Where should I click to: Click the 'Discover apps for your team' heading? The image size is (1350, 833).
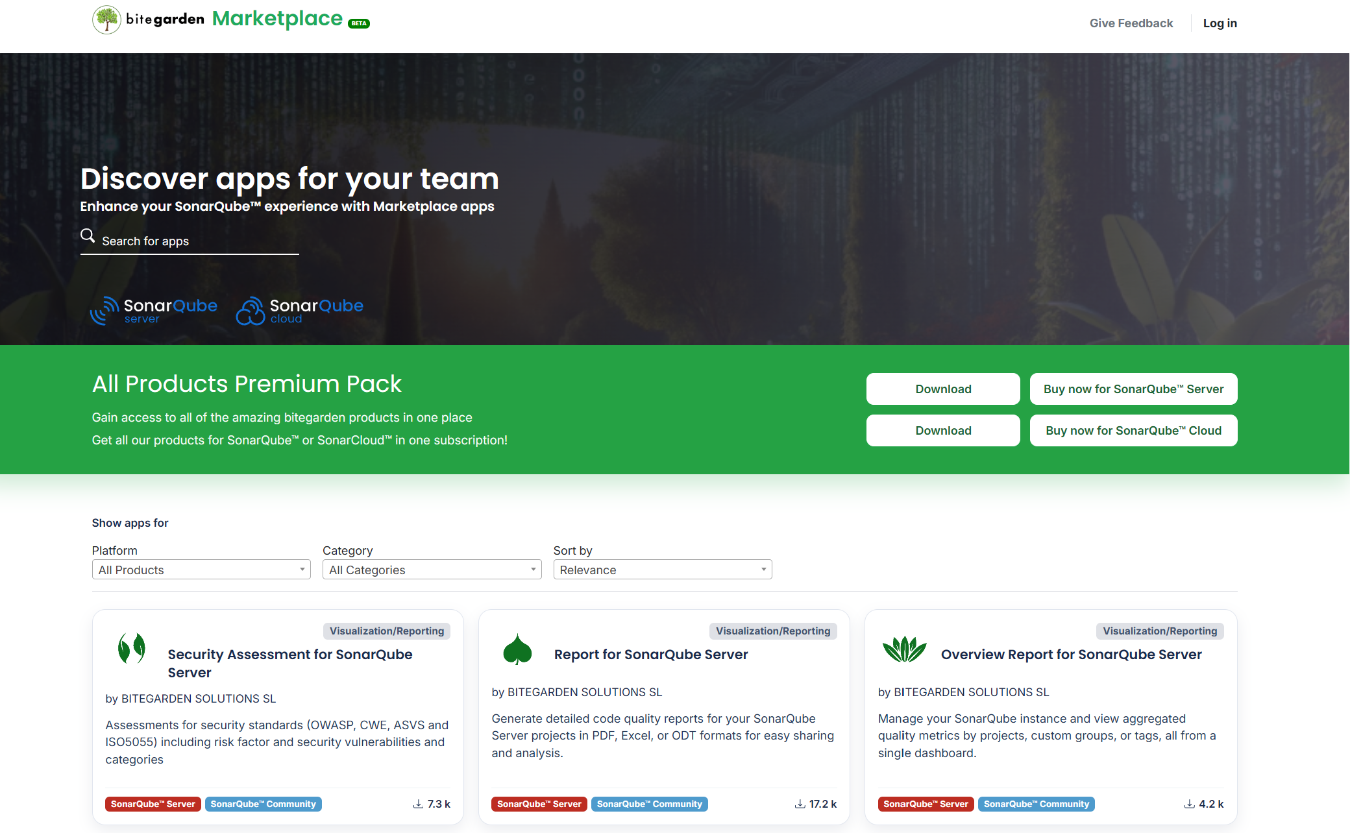pos(289,179)
